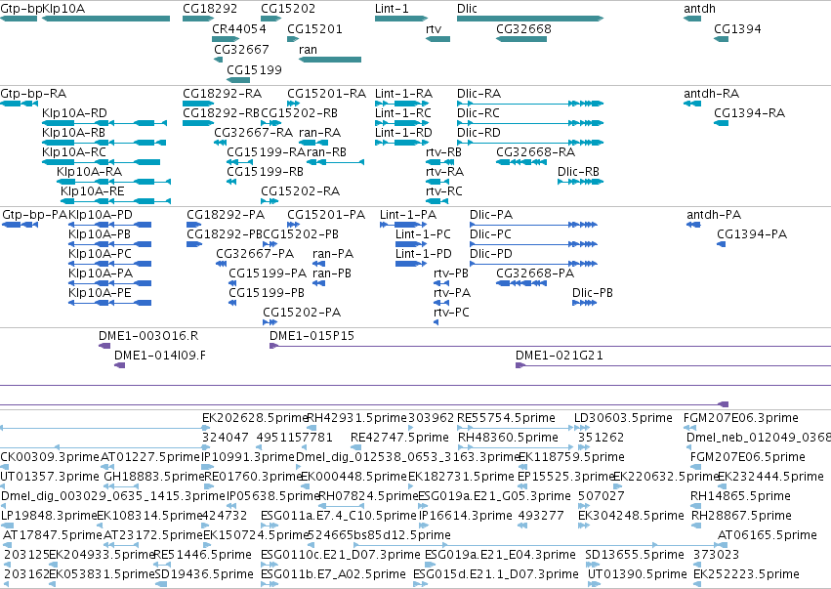Open the IP05638.5prime EST label
This screenshot has height=589, width=831.
coord(273,496)
